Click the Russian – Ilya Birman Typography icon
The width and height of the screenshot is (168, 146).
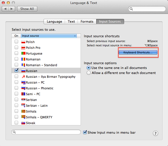tap(23, 77)
